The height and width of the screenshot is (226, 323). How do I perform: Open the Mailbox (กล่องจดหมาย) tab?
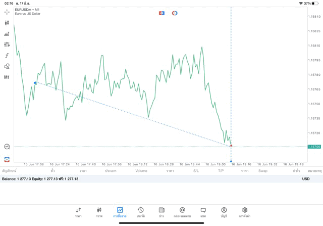coord(182,212)
